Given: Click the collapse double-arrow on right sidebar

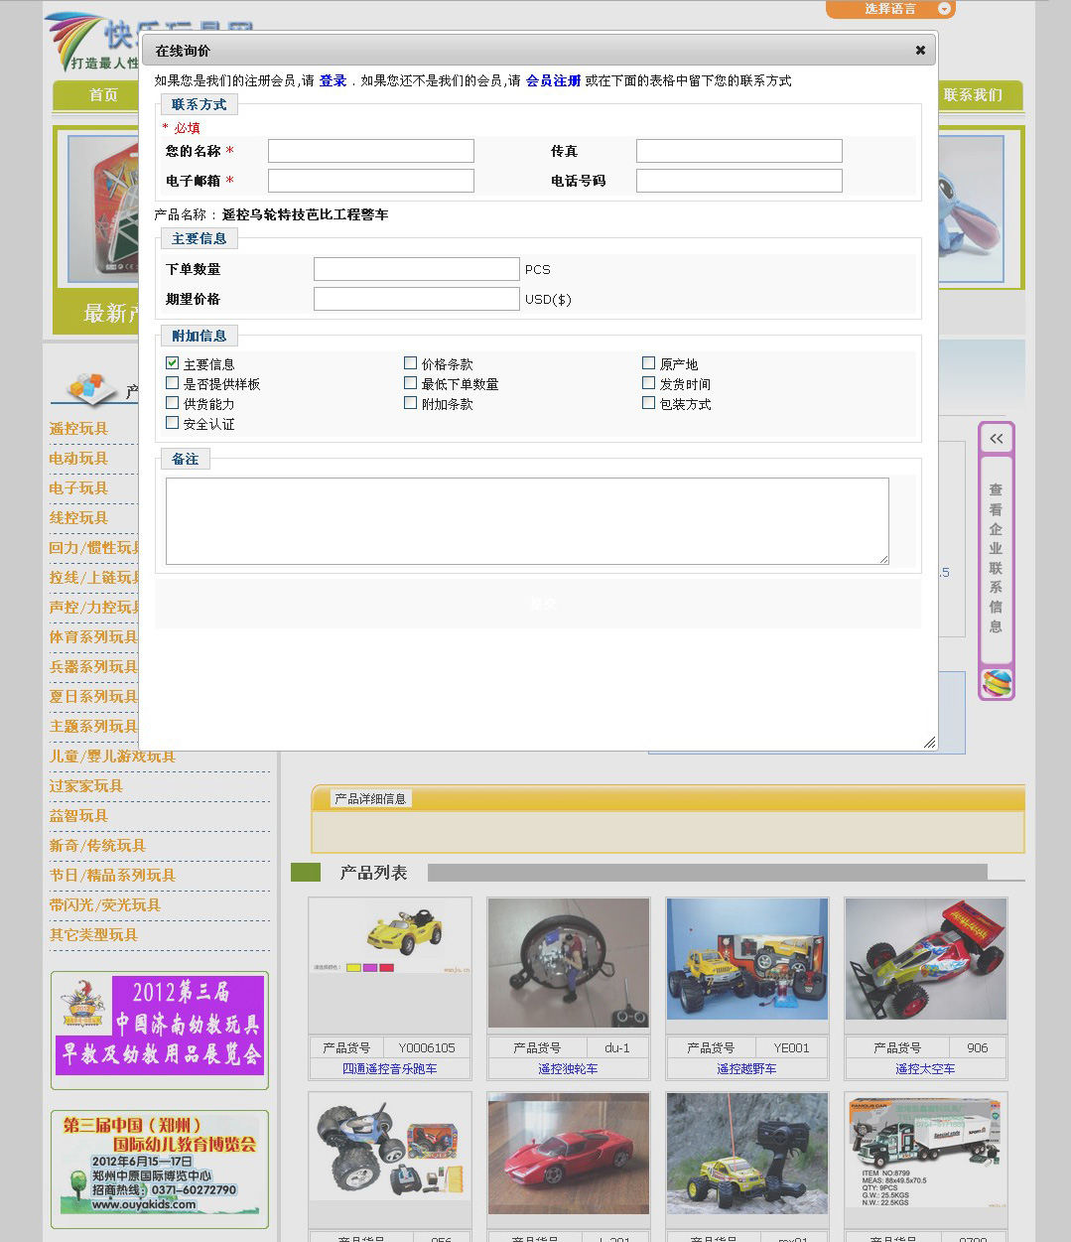Looking at the screenshot, I should tap(996, 438).
